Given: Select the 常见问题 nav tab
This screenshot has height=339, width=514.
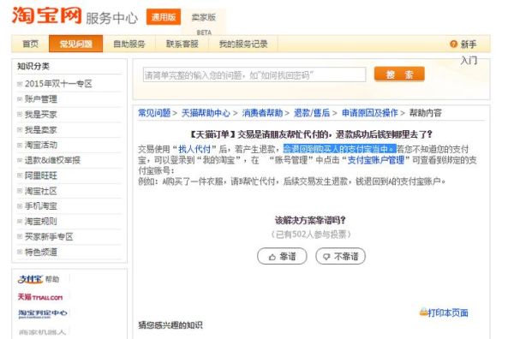Looking at the screenshot, I should pos(75,44).
